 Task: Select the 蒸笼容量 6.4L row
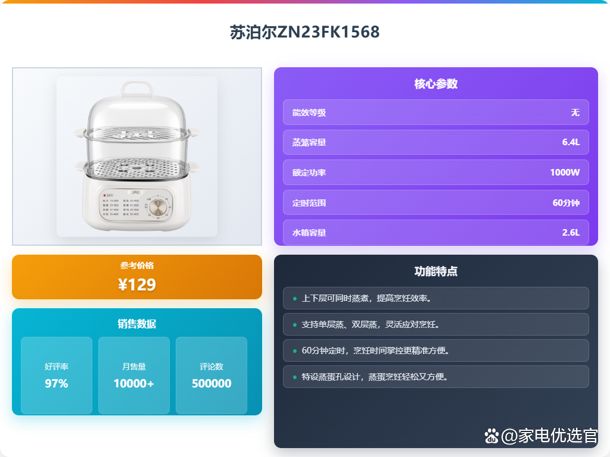(x=435, y=142)
